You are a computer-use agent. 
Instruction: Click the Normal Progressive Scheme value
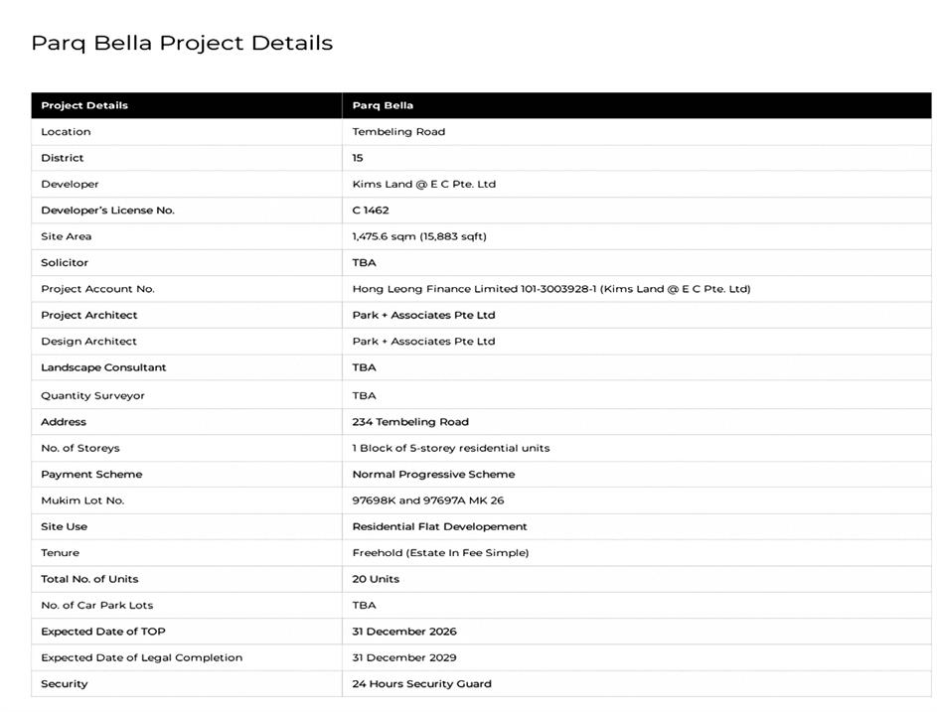433,474
